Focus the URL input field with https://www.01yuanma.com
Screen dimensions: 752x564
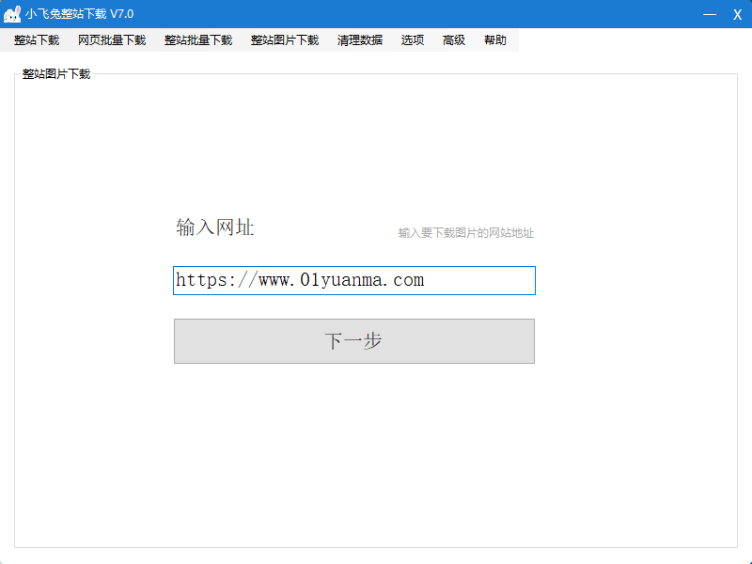pyautogui.click(x=354, y=280)
